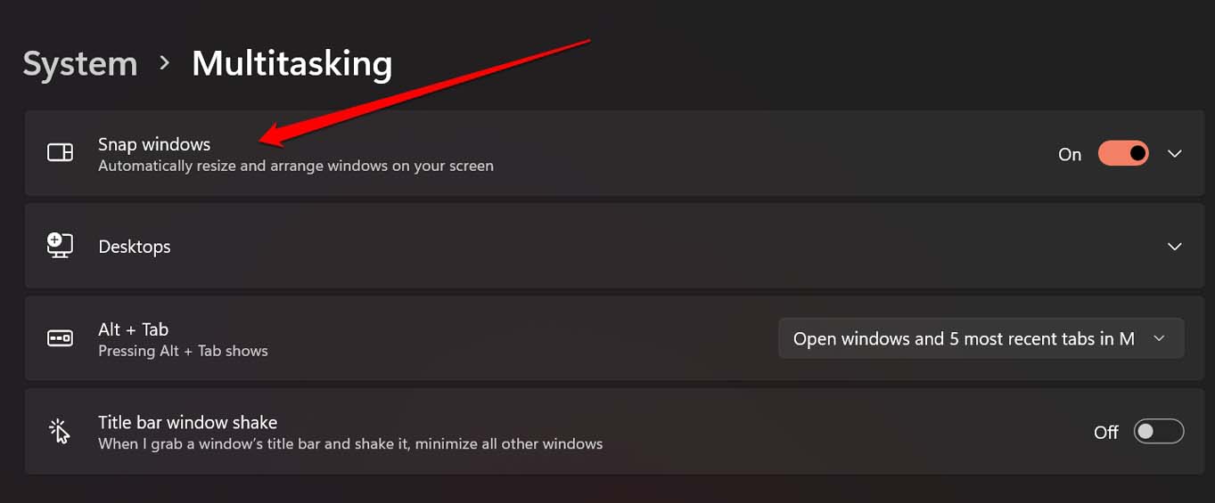Expand Snap windows options chevron
Screen dimensions: 1215x503
pyautogui.click(x=1175, y=153)
